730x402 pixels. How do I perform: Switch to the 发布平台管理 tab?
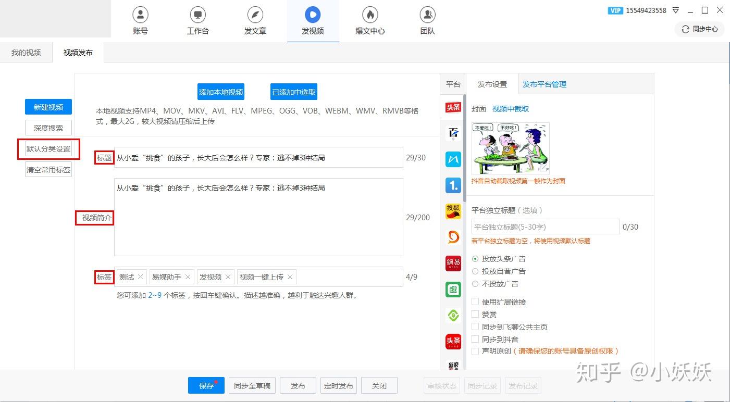[545, 84]
